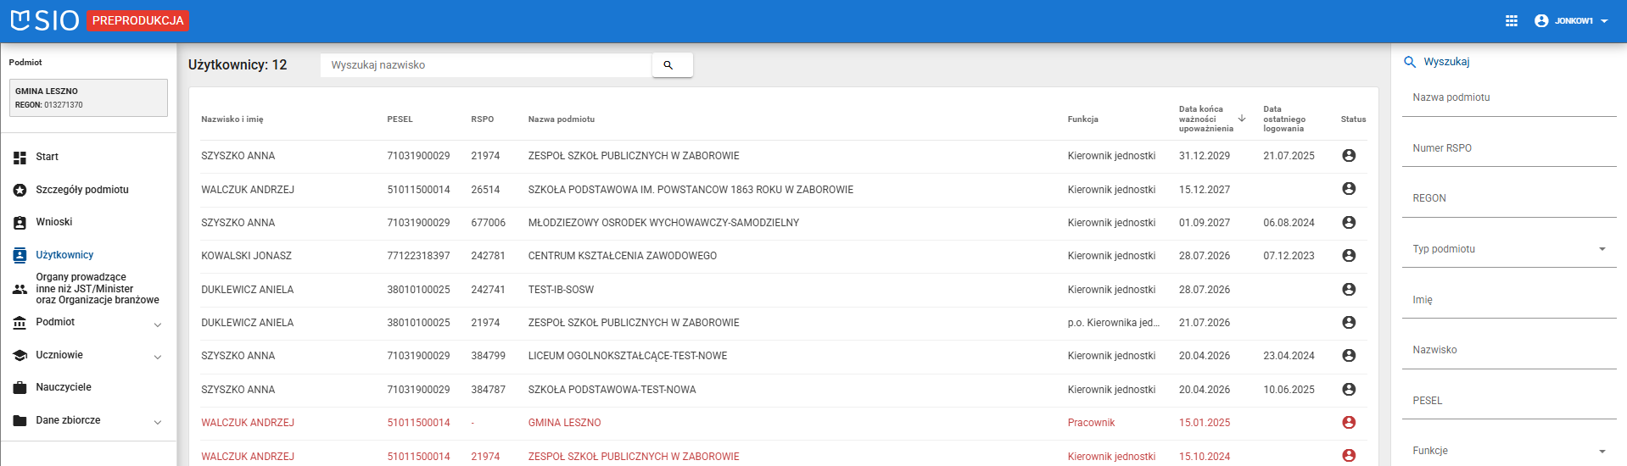Viewport: 1627px width, 466px height.
Task: Expand the Funkcje filter dropdown
Action: pos(1602,451)
